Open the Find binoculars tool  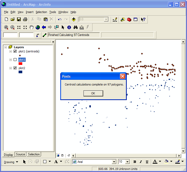point(75,27)
